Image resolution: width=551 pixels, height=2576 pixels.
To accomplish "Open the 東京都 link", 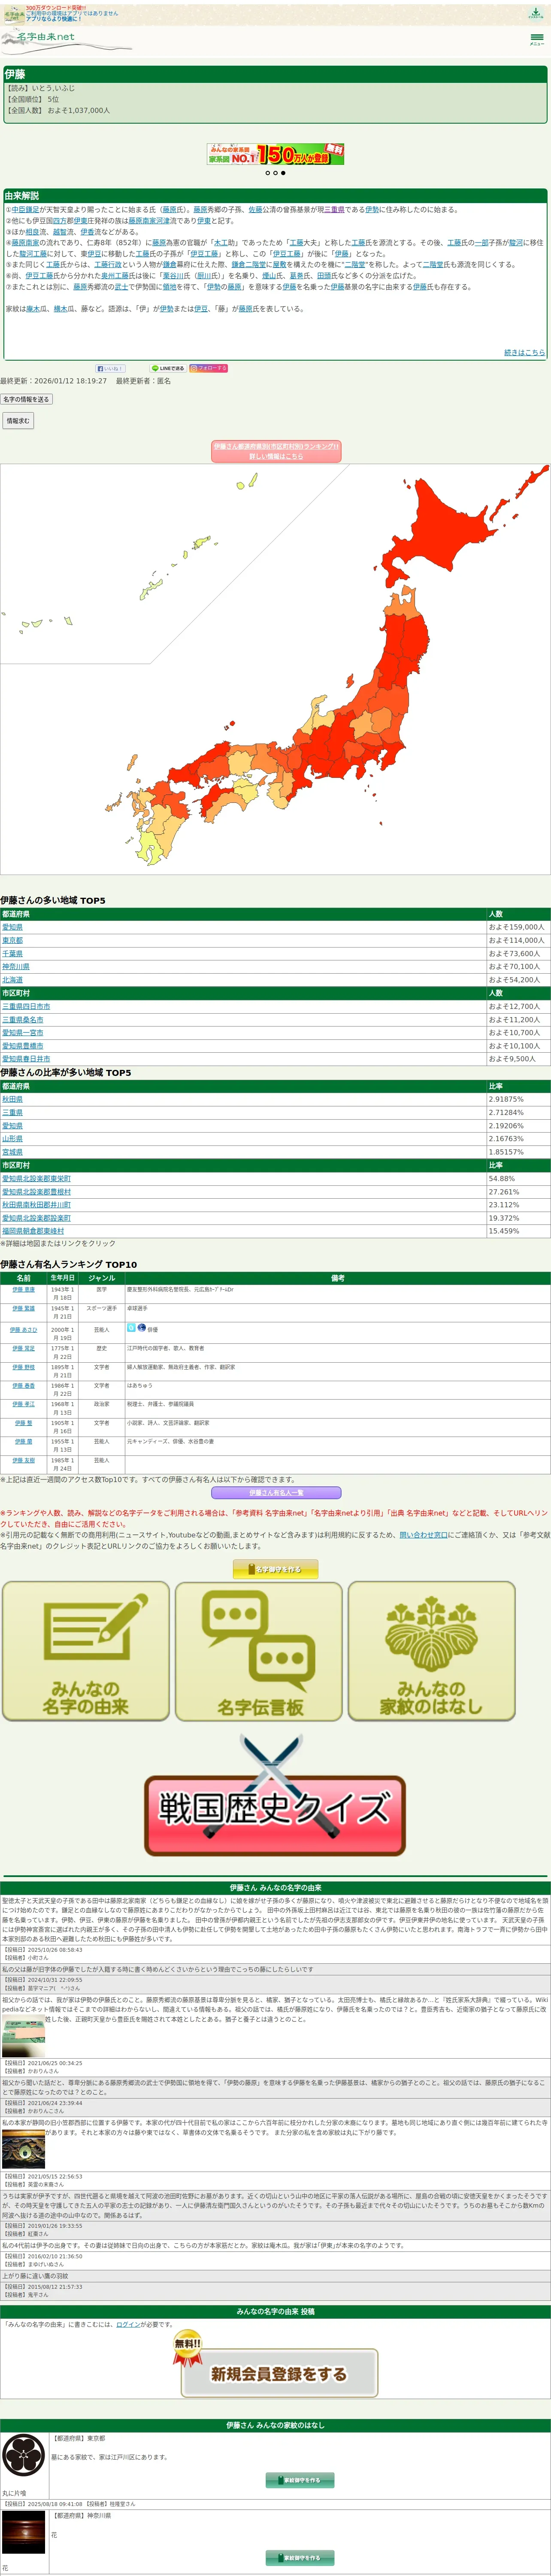I will [x=12, y=940].
